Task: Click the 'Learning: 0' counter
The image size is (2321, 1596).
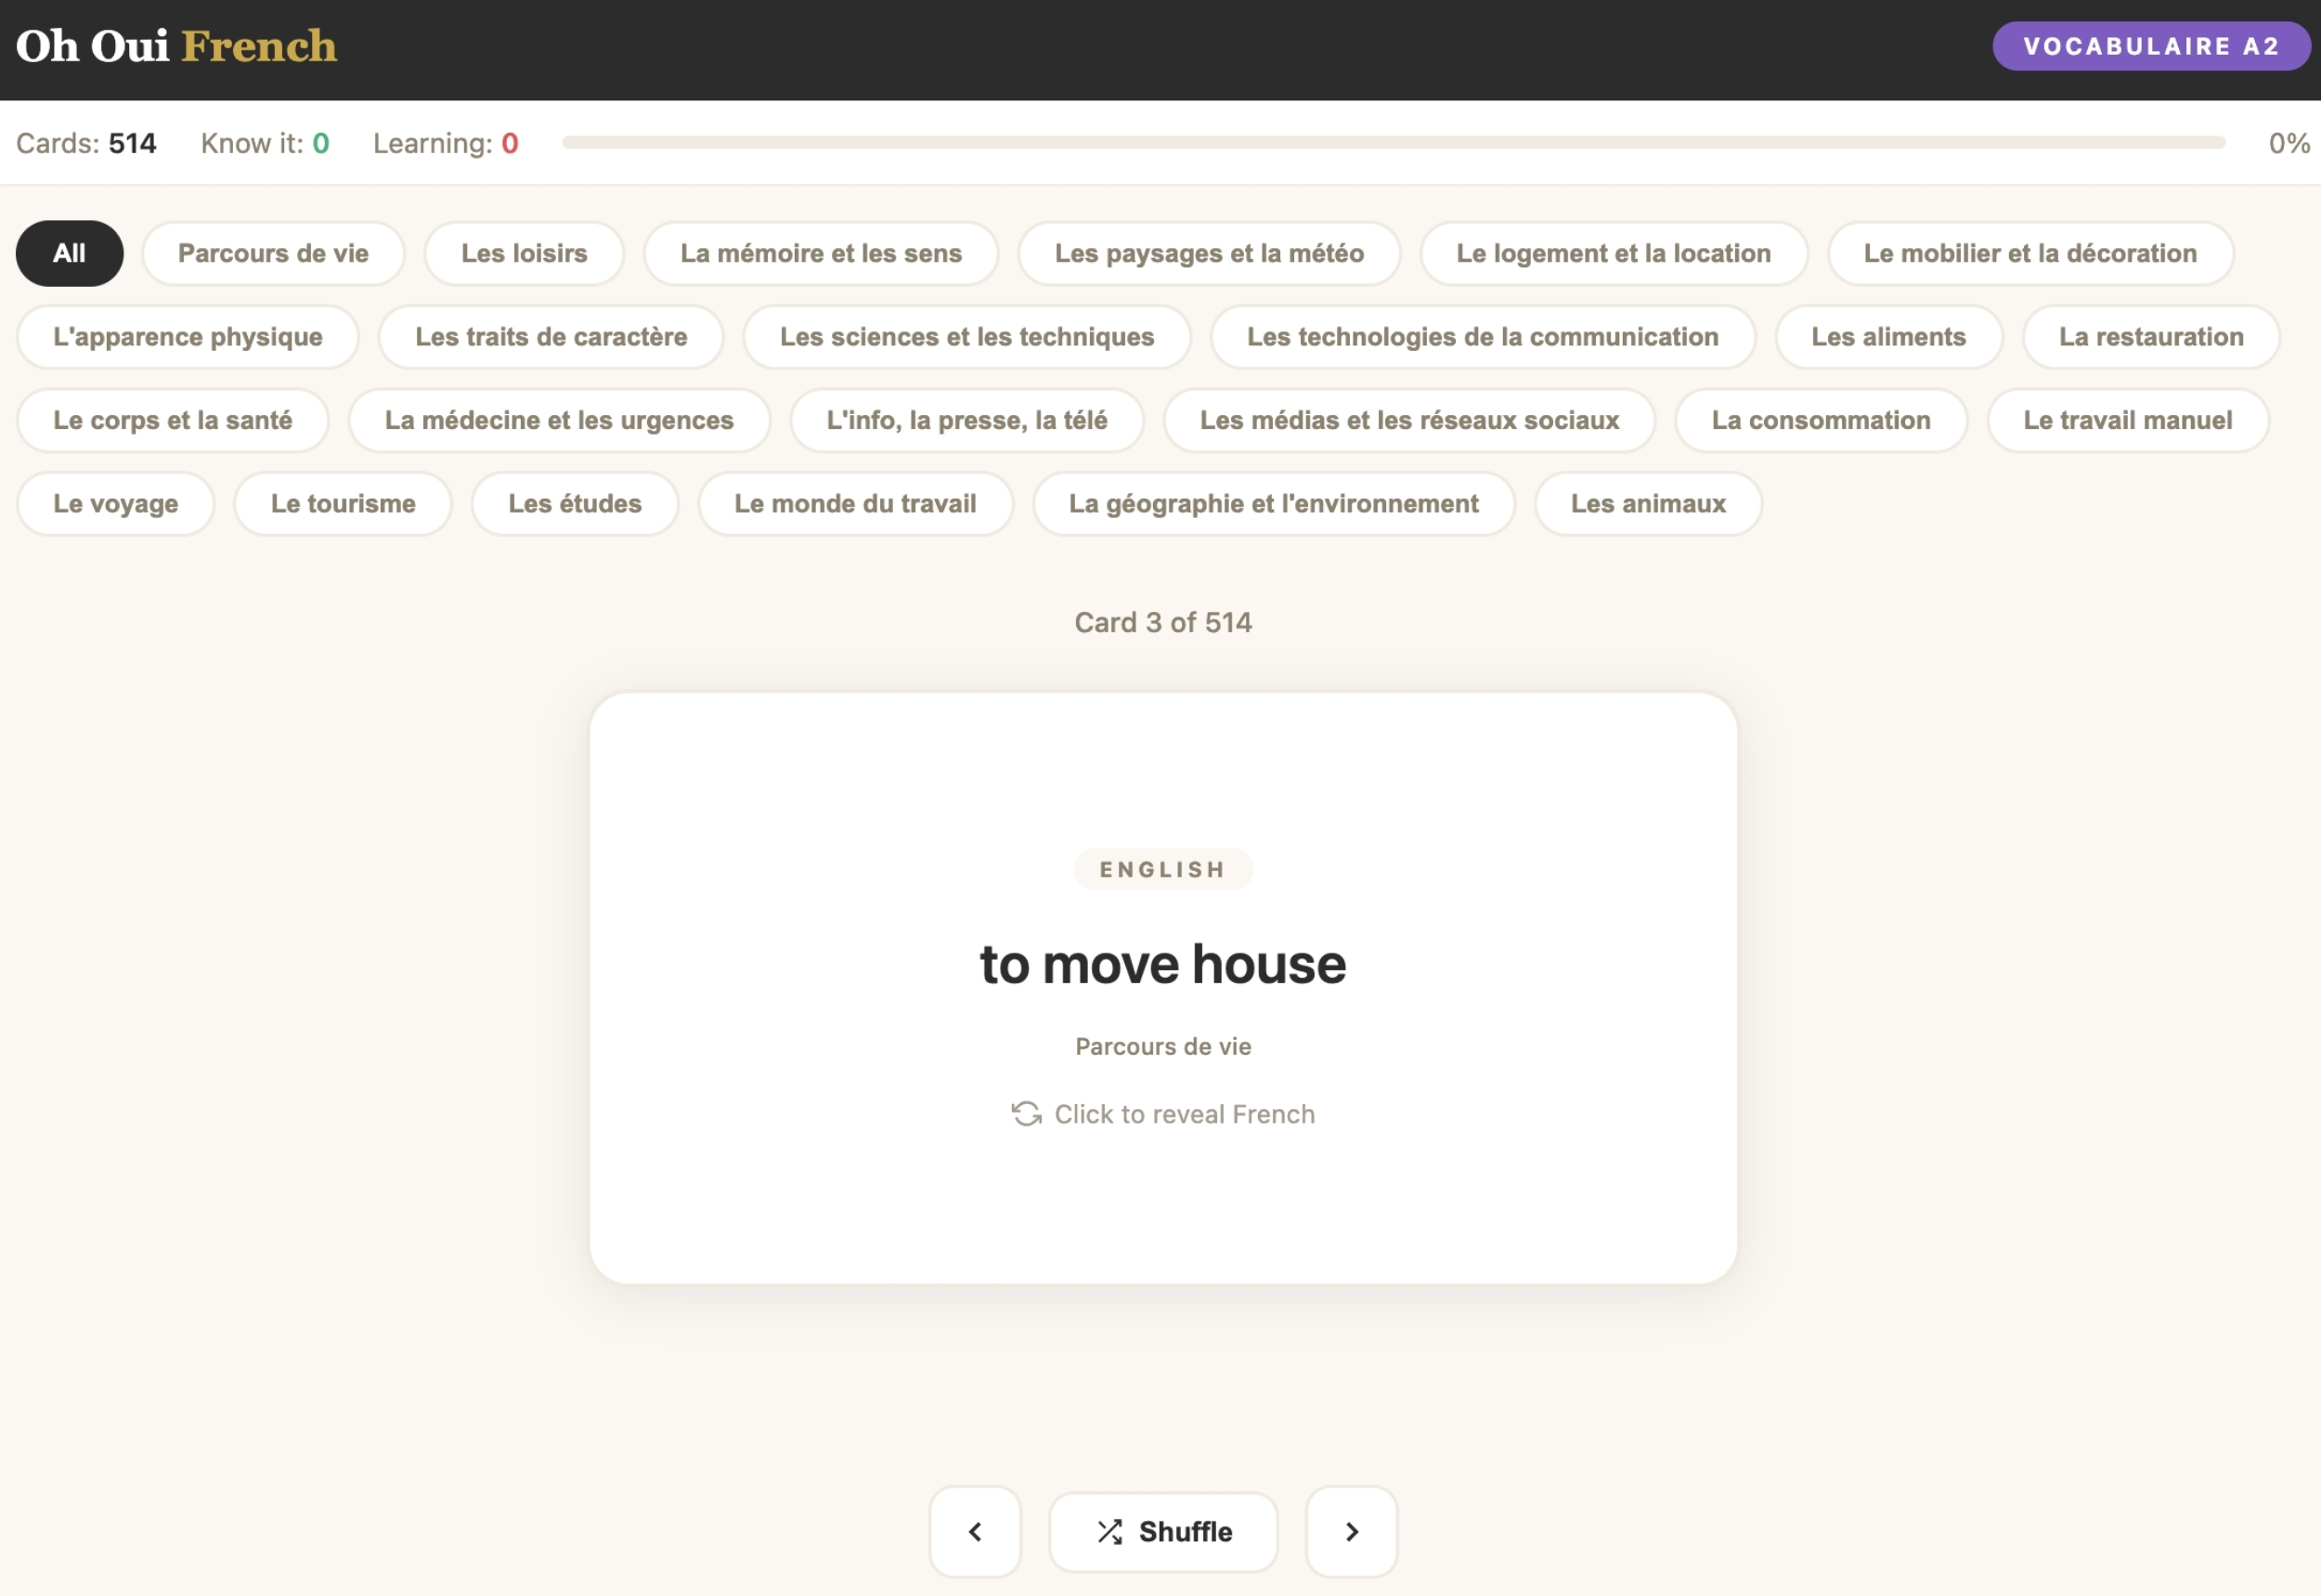Action: pos(446,143)
